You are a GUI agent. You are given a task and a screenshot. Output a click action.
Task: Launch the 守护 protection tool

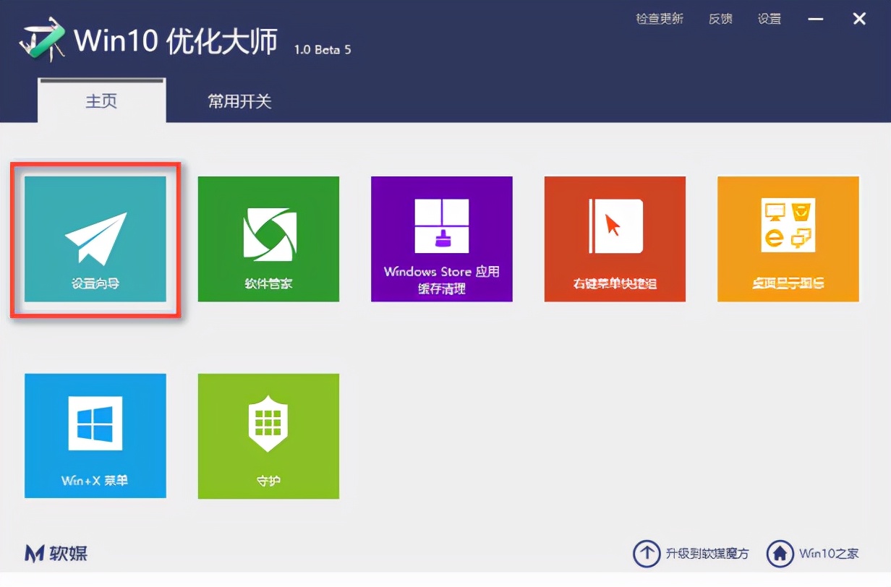click(268, 436)
